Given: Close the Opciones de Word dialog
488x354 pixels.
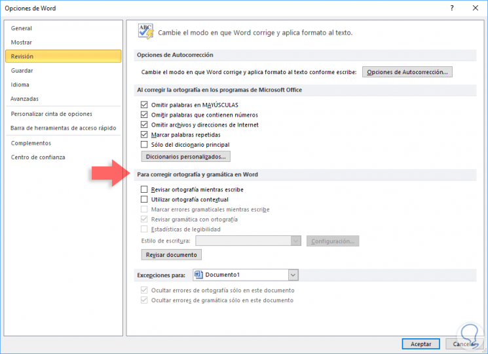Looking at the screenshot, I should click(x=476, y=8).
